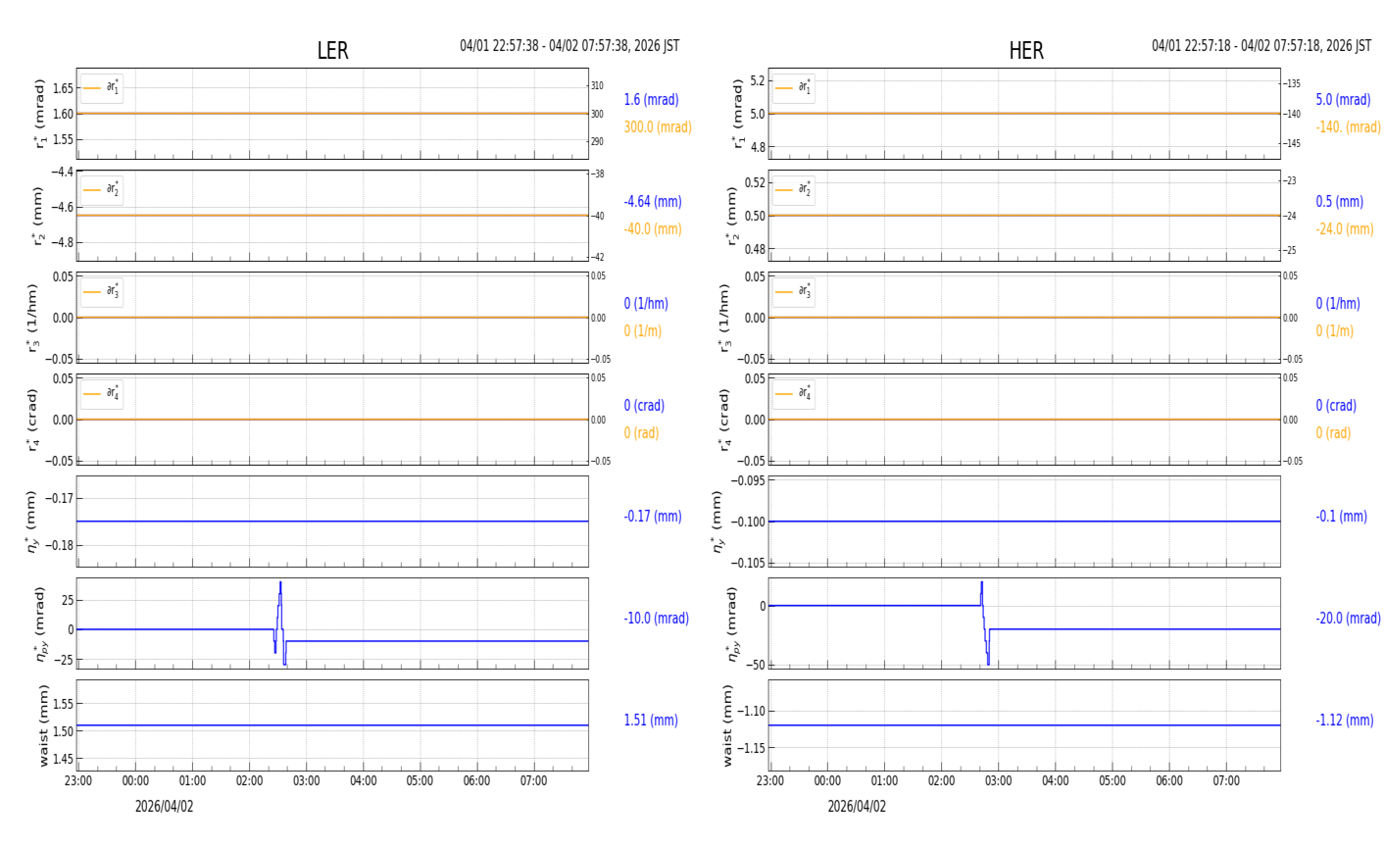1384x847 pixels.
Task: Select the 1.51 (mm) waist value
Action: tap(651, 720)
